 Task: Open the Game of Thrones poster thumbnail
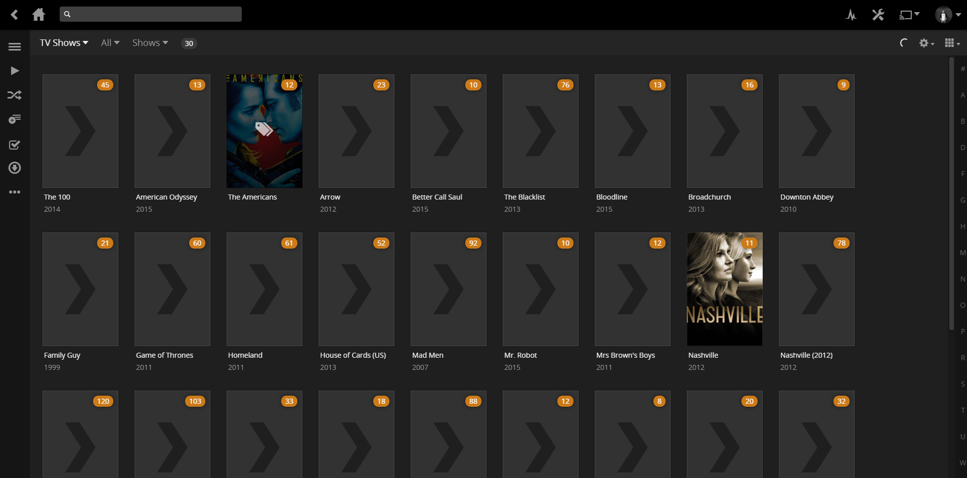coord(172,289)
